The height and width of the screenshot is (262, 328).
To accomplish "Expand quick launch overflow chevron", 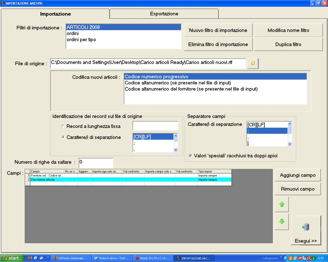I will (48, 257).
